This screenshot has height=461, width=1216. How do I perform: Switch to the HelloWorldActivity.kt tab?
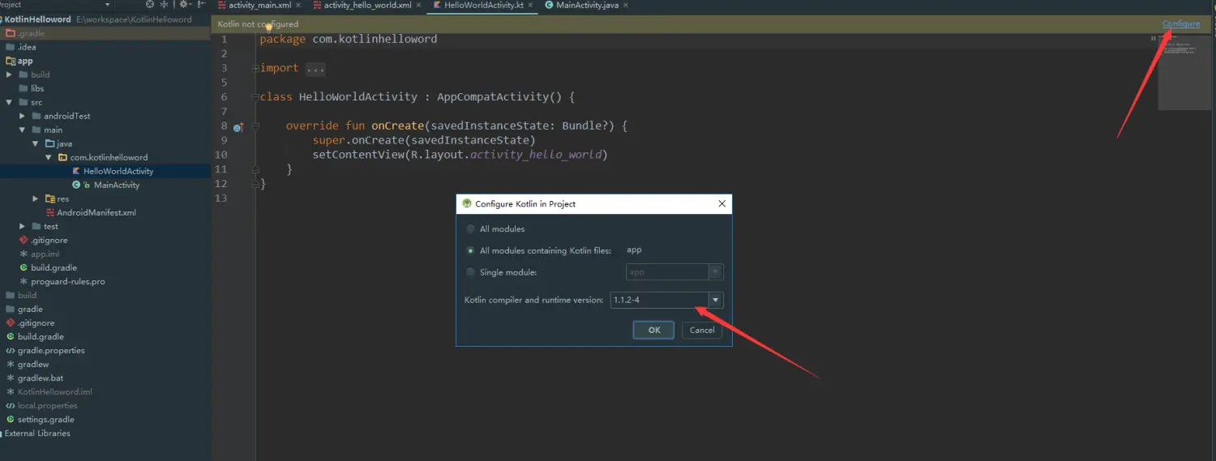click(x=483, y=6)
